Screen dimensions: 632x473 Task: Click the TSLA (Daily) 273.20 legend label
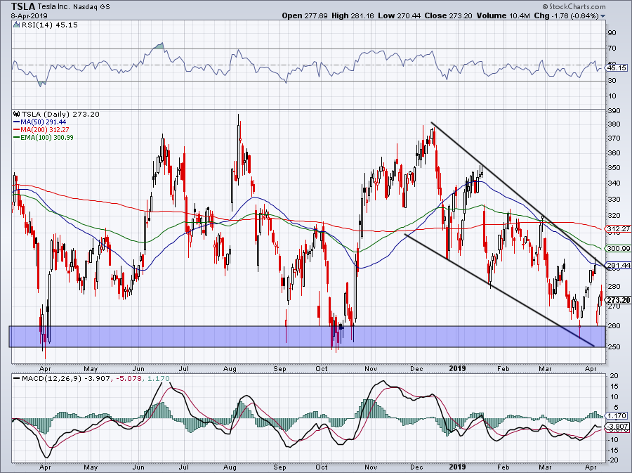tap(60, 114)
